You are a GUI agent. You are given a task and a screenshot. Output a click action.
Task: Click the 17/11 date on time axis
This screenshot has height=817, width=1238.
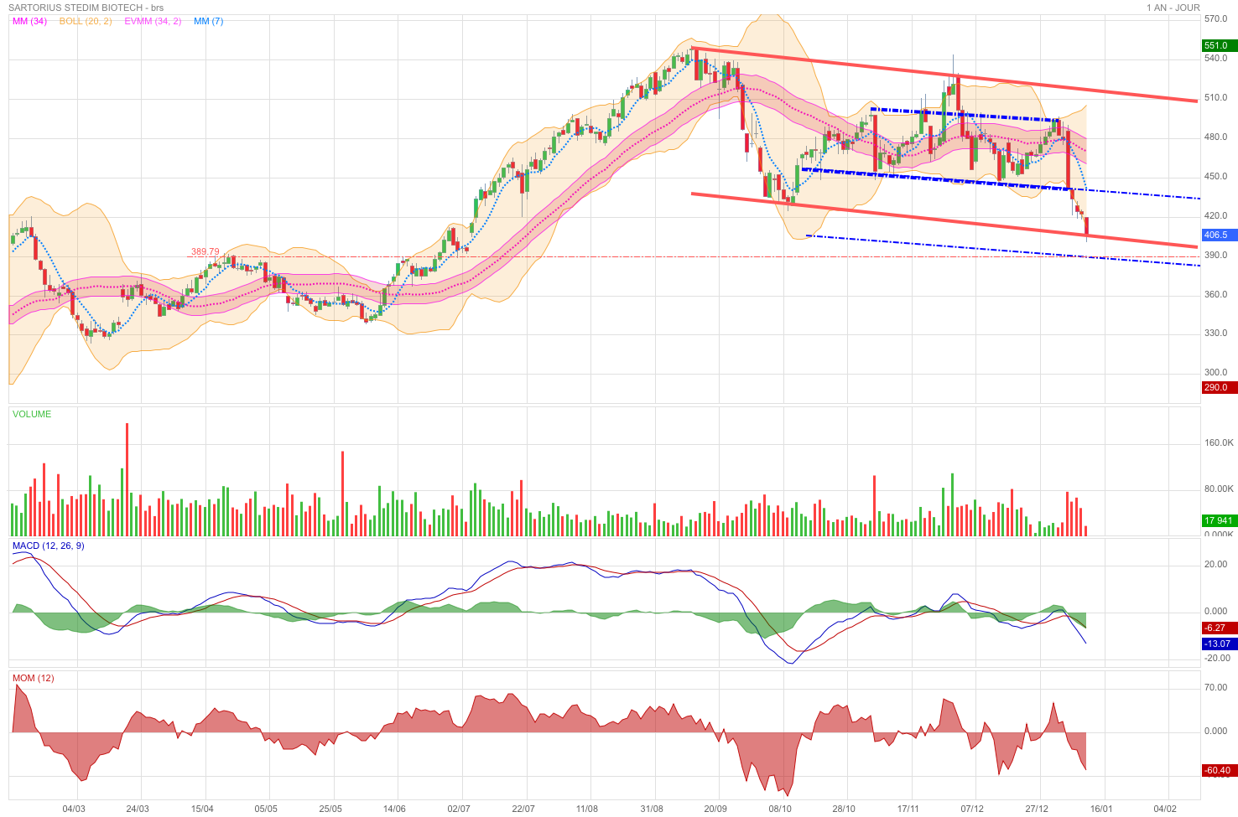click(x=908, y=809)
